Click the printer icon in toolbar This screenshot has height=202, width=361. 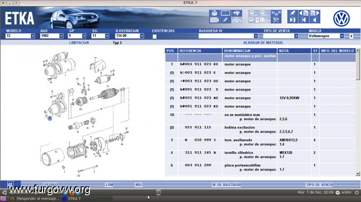(x=214, y=13)
